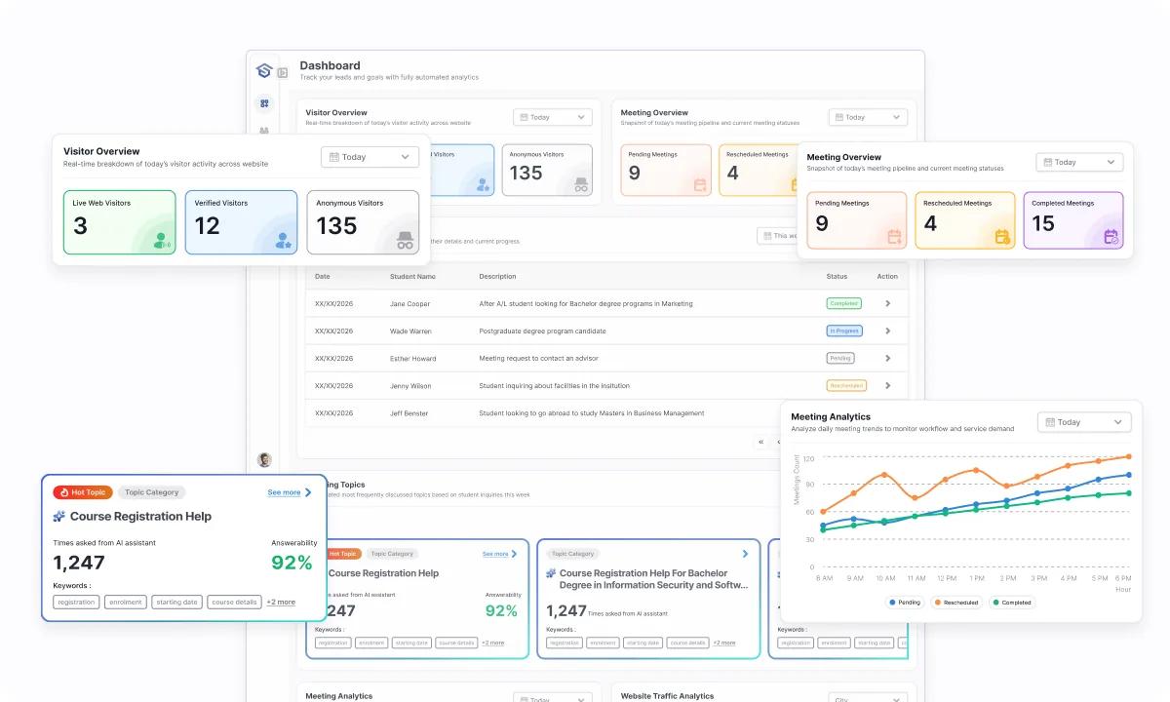Image resolution: width=1170 pixels, height=702 pixels.
Task: Click flame Hot Topic badge on floating card
Action: click(84, 492)
